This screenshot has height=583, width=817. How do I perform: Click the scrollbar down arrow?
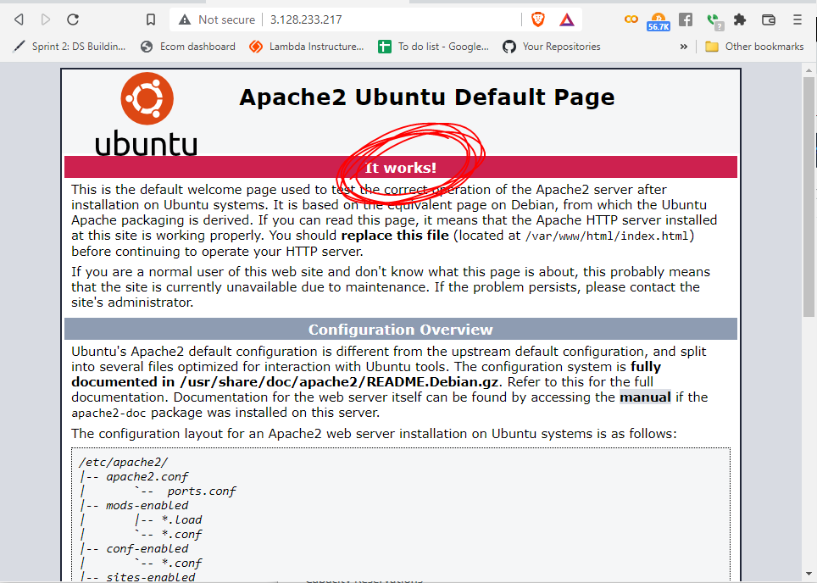[809, 573]
